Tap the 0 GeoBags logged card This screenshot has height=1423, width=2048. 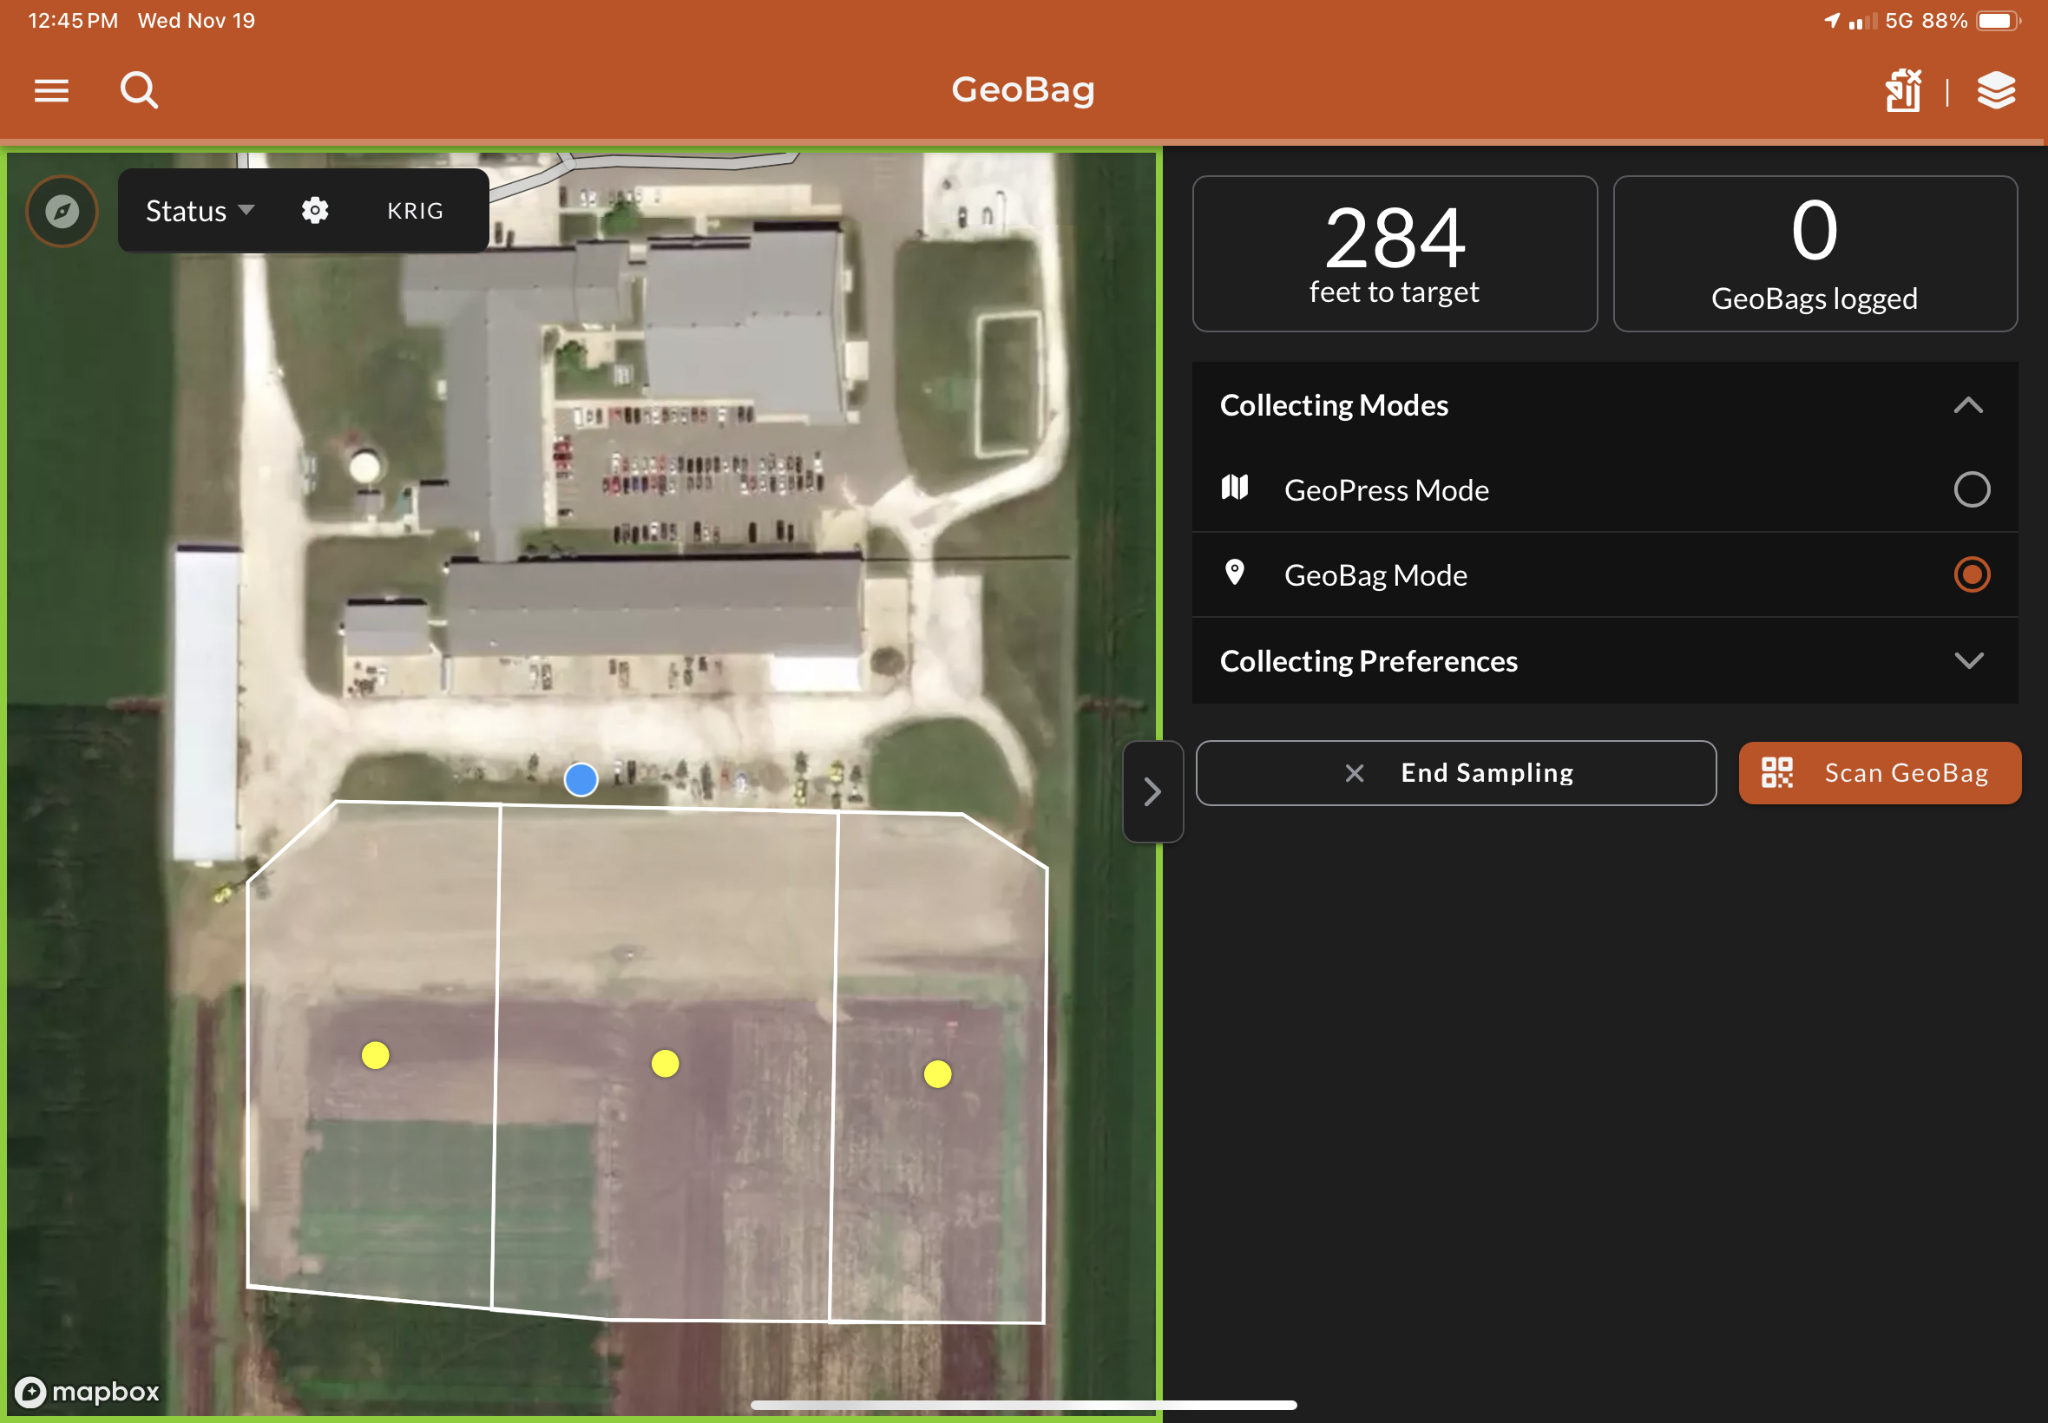(x=1815, y=254)
